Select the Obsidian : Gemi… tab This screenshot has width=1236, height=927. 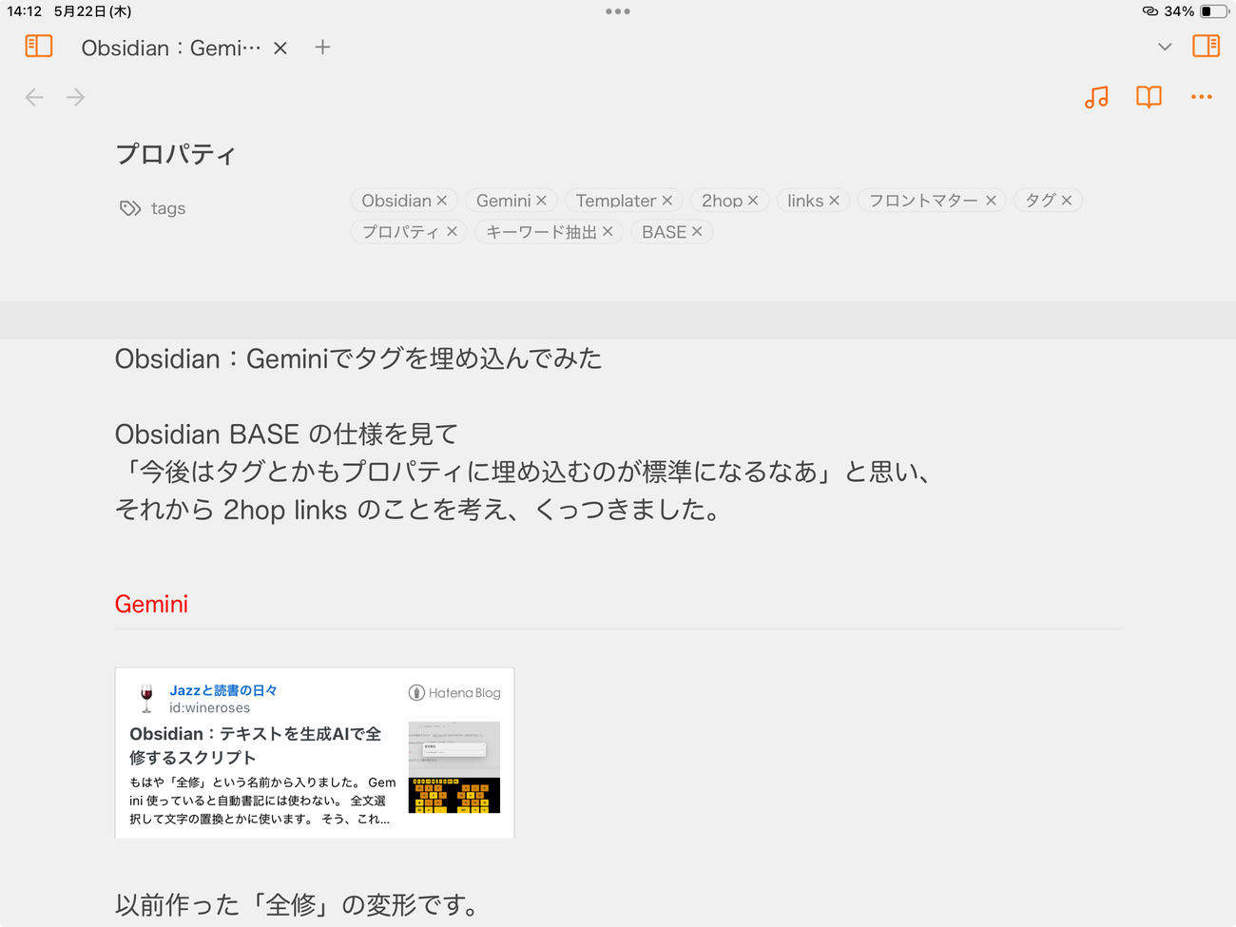click(171, 48)
